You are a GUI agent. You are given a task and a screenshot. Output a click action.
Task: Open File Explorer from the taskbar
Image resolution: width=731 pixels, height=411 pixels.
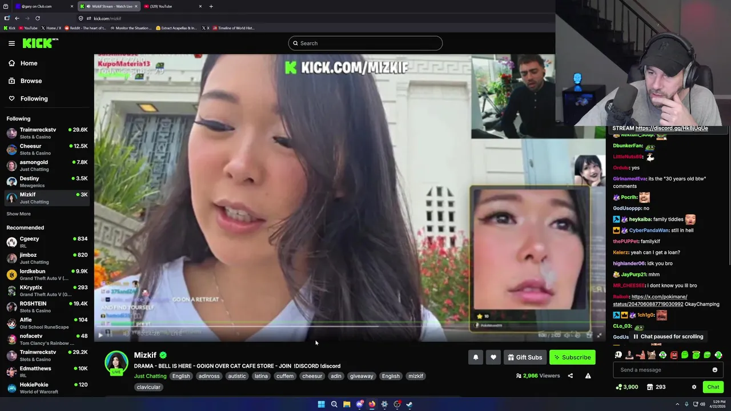(347, 404)
